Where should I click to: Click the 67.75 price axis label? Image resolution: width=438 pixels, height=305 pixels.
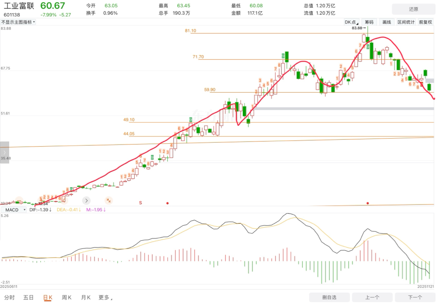click(x=5, y=68)
